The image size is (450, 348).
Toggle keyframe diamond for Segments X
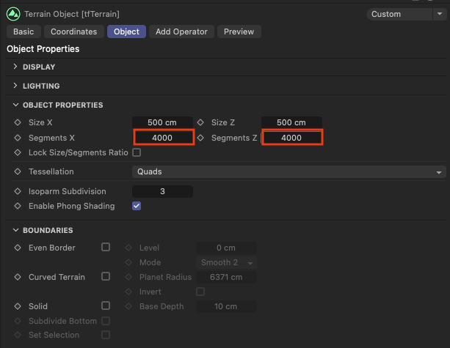18,138
